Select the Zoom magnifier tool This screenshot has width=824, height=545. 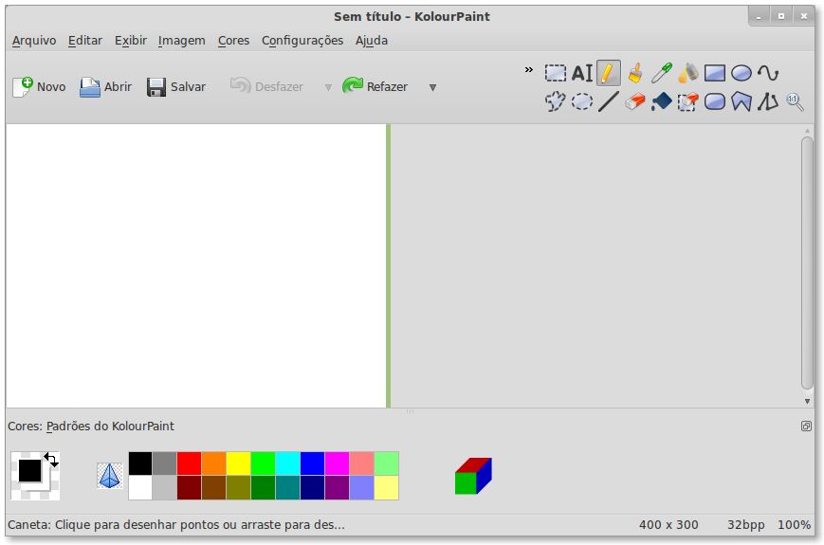click(795, 101)
